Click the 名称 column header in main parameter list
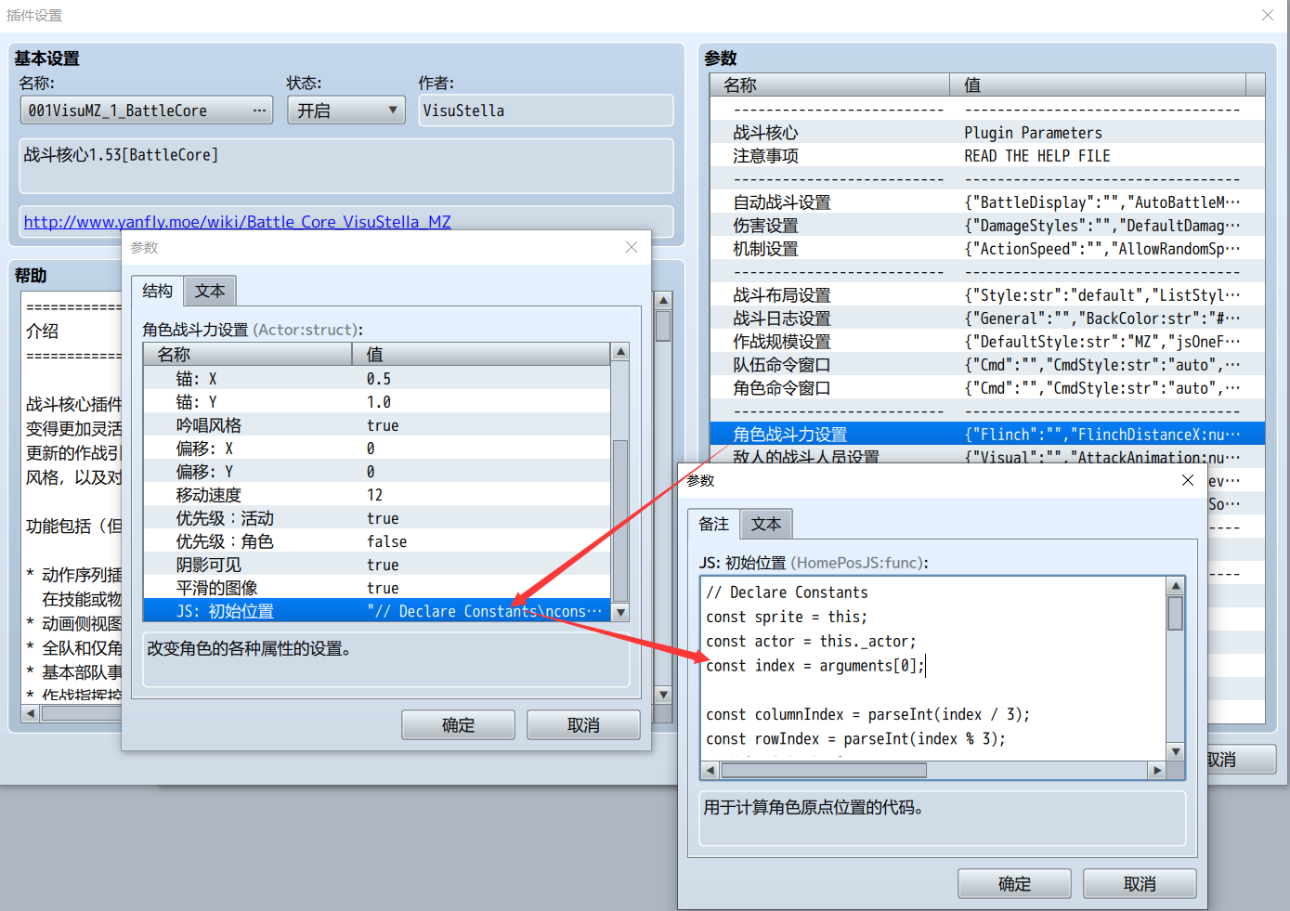This screenshot has height=911, width=1290. coord(829,85)
